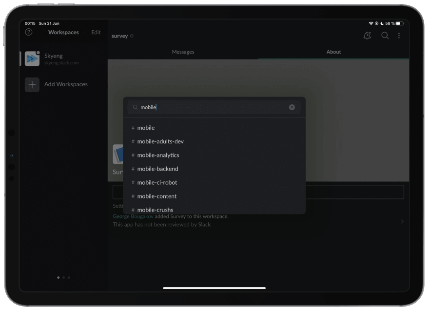Select Add Workspaces label
The height and width of the screenshot is (311, 429).
66,84
